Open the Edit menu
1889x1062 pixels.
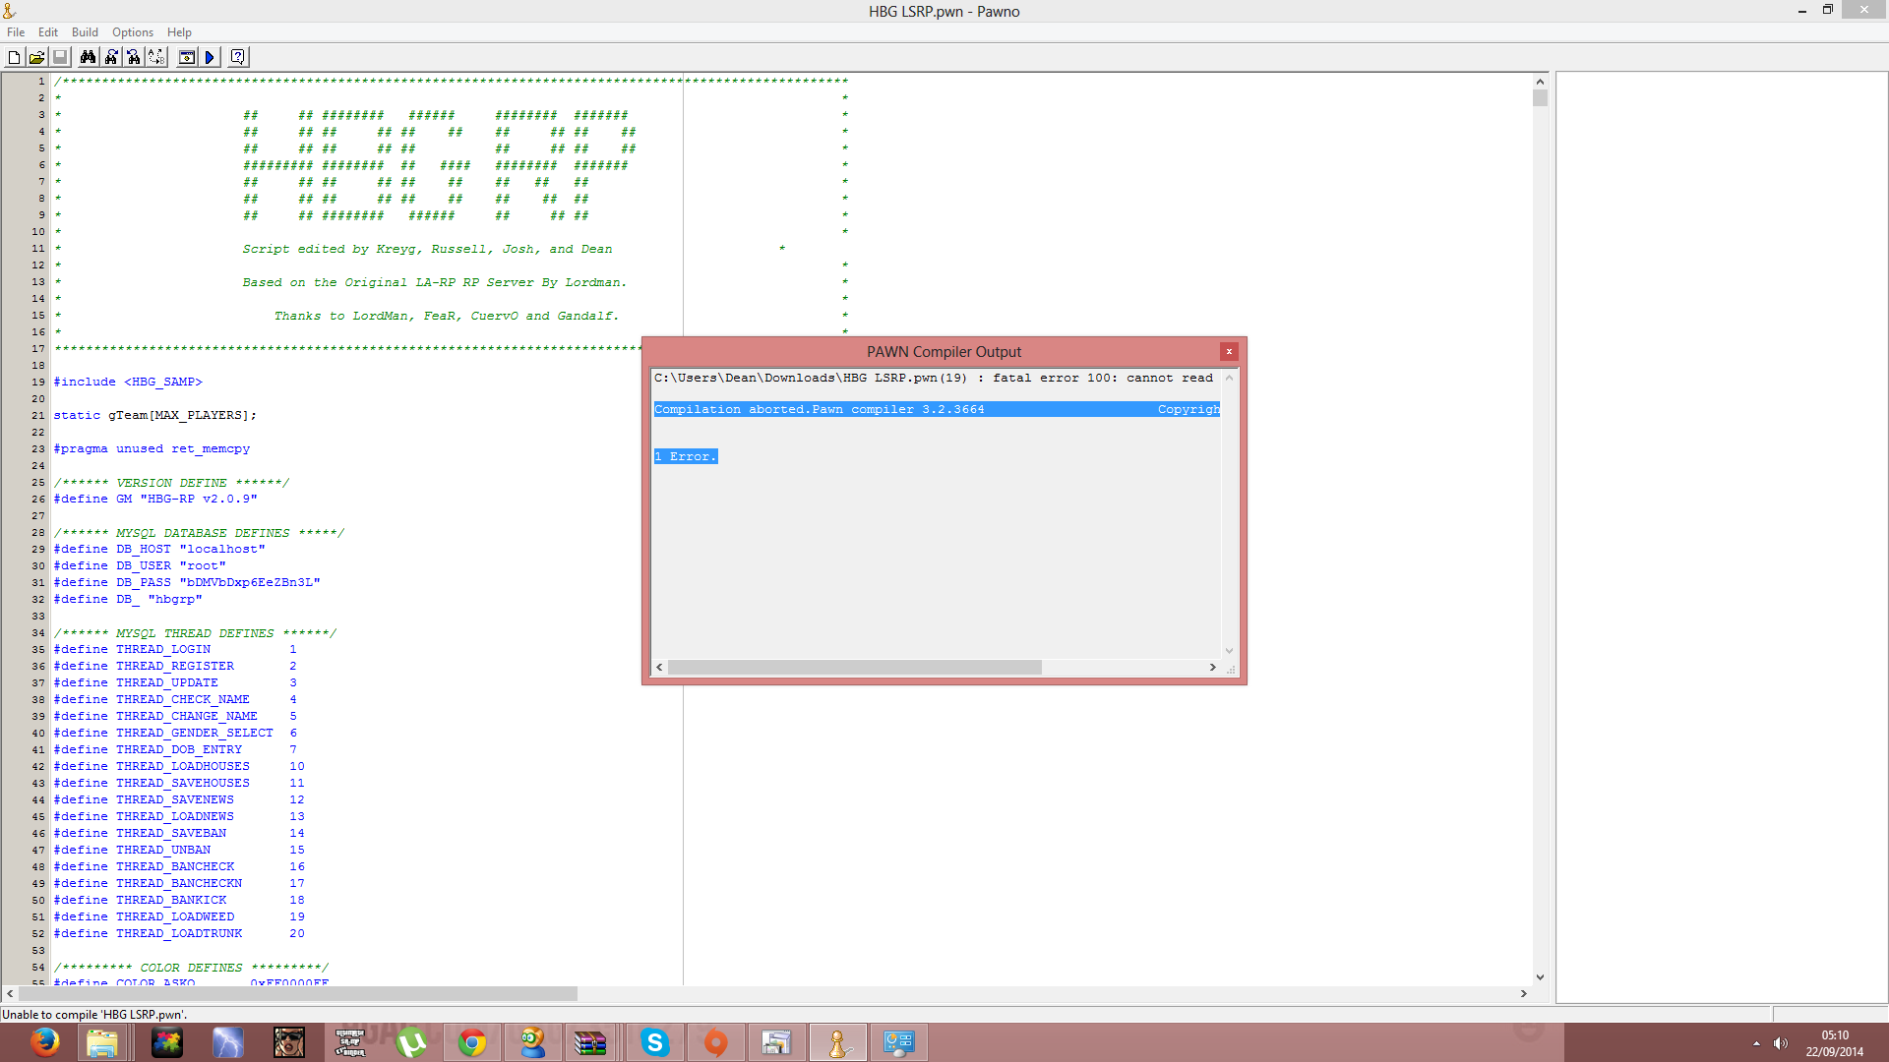(x=48, y=32)
